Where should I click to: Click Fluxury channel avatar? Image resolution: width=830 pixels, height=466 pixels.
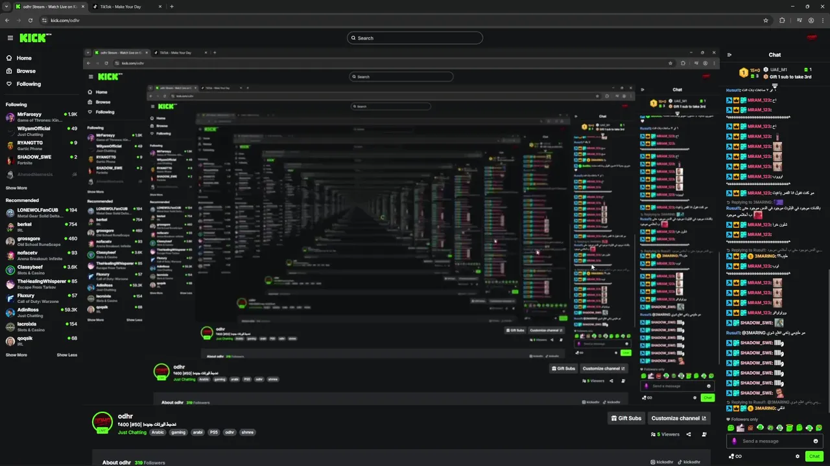10,298
